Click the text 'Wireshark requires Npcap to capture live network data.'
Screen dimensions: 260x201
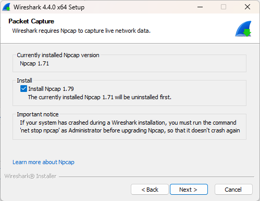(81, 31)
